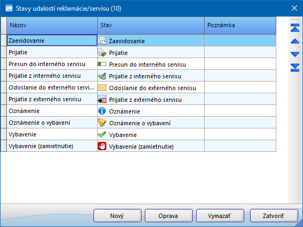The image size is (303, 227).
Task: Click the Zaevidovanie status document icon
Action: pos(102,40)
